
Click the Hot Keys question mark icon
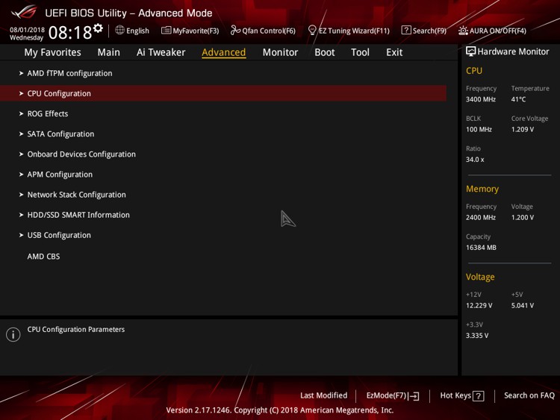pyautogui.click(x=479, y=396)
